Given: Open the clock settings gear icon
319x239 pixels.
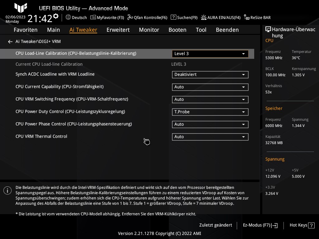Looking at the screenshot, I should click(x=56, y=16).
